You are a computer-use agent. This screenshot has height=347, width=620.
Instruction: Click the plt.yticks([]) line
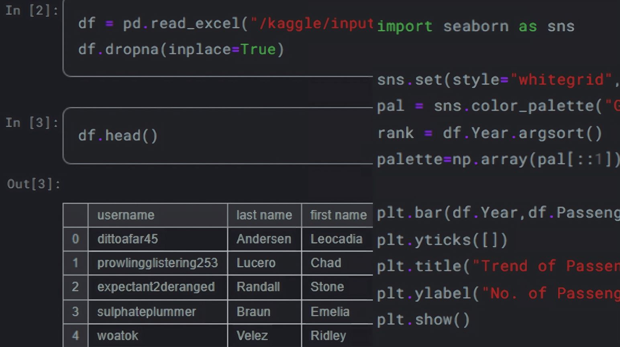[x=443, y=240]
